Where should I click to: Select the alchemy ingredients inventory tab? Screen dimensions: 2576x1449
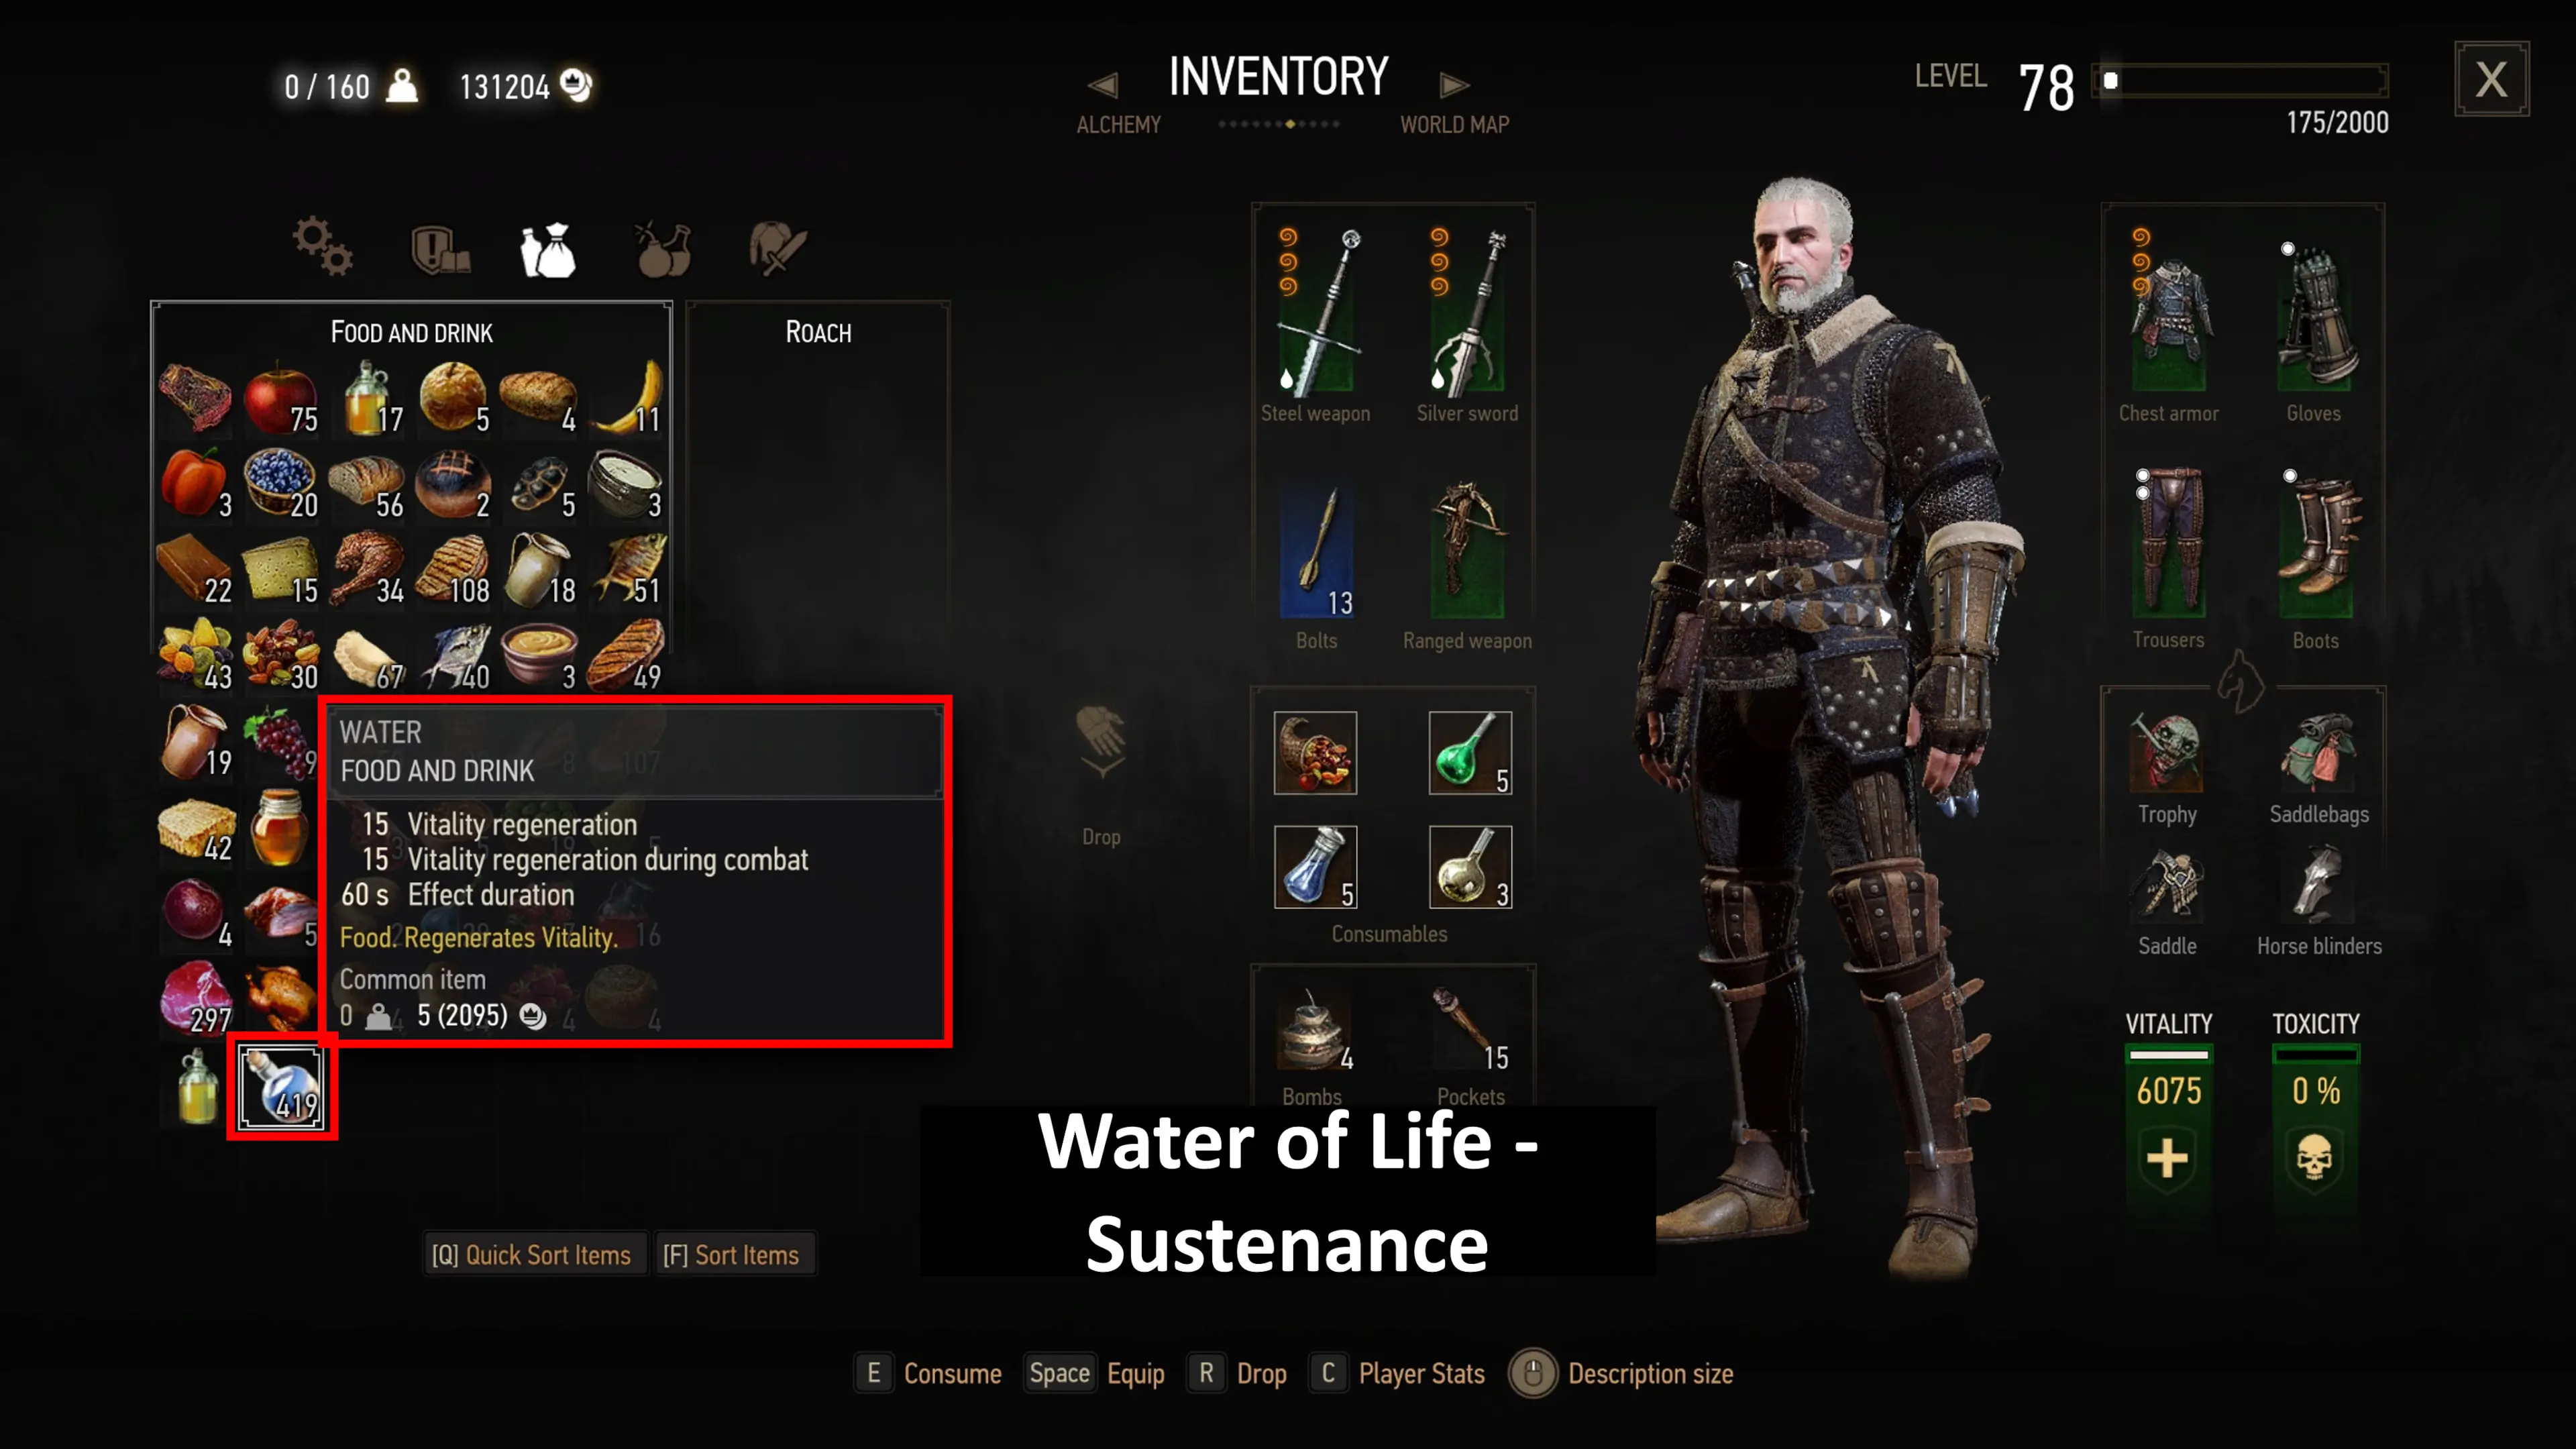(663, 248)
